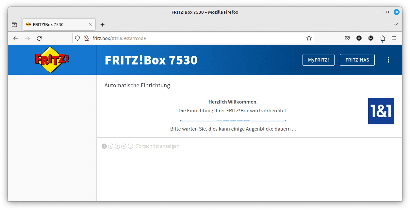The width and height of the screenshot is (410, 210).
Task: Click the FRITZ!Box 7530 page title
Action: [x=151, y=60]
